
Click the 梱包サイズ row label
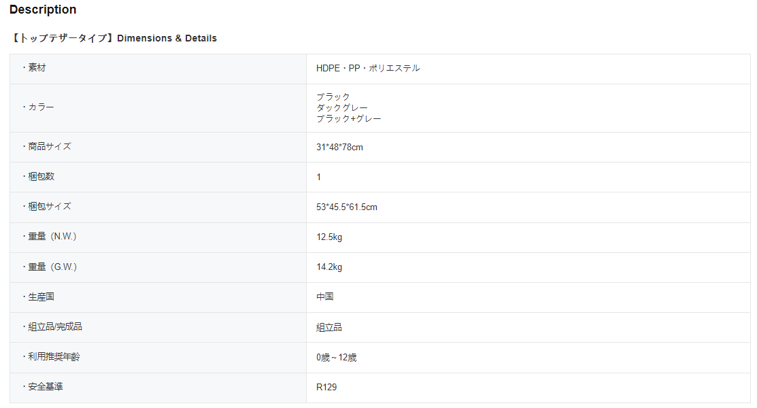point(49,206)
